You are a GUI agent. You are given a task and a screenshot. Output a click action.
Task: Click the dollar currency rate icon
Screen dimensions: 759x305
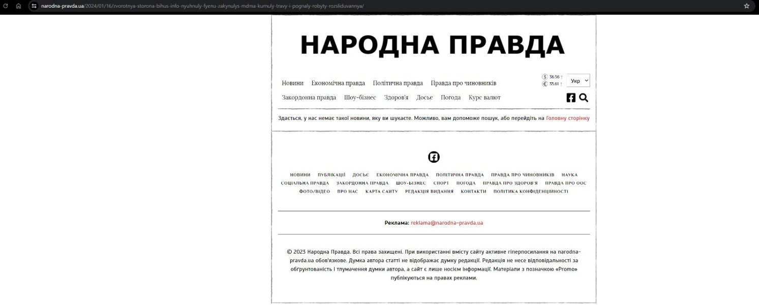(543, 76)
